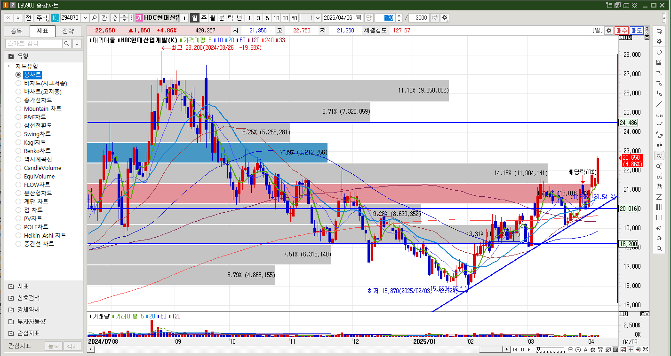Expand the 신호검색 tree node
This screenshot has height=356, width=671.
tap(10, 298)
